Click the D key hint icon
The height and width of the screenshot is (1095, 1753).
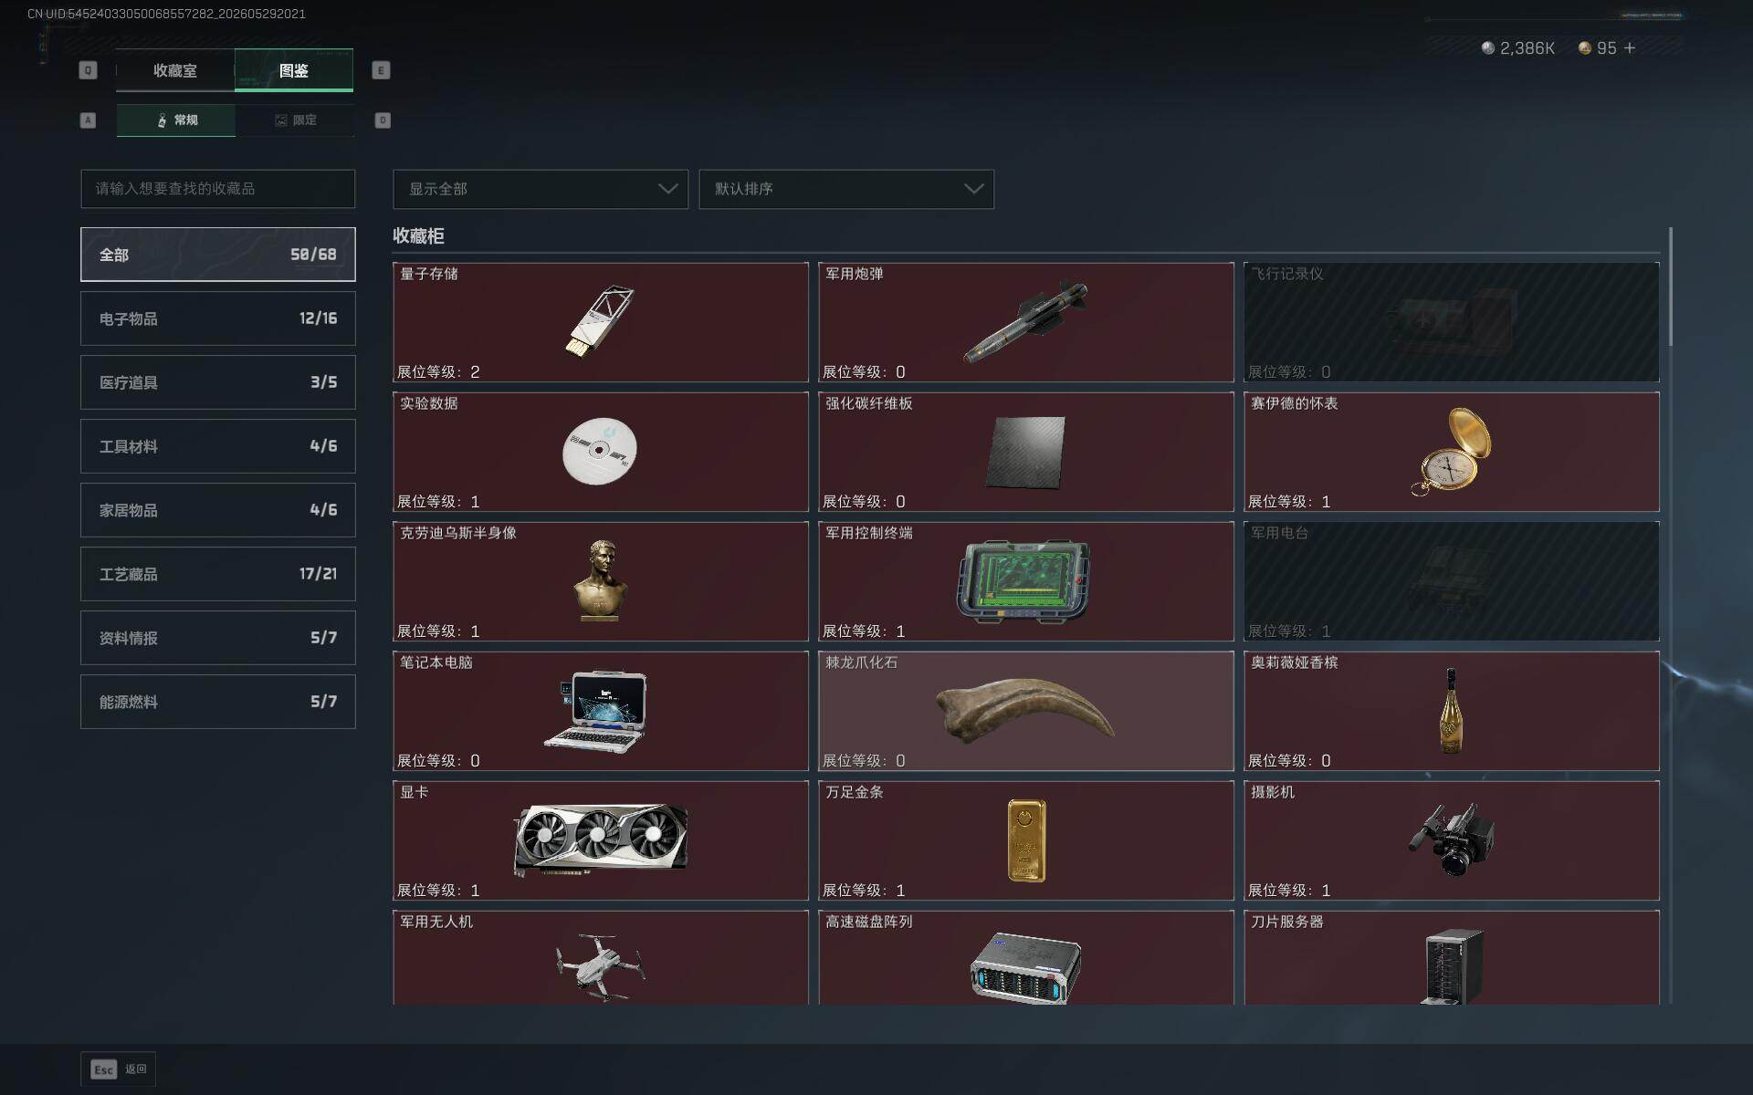pos(383,120)
